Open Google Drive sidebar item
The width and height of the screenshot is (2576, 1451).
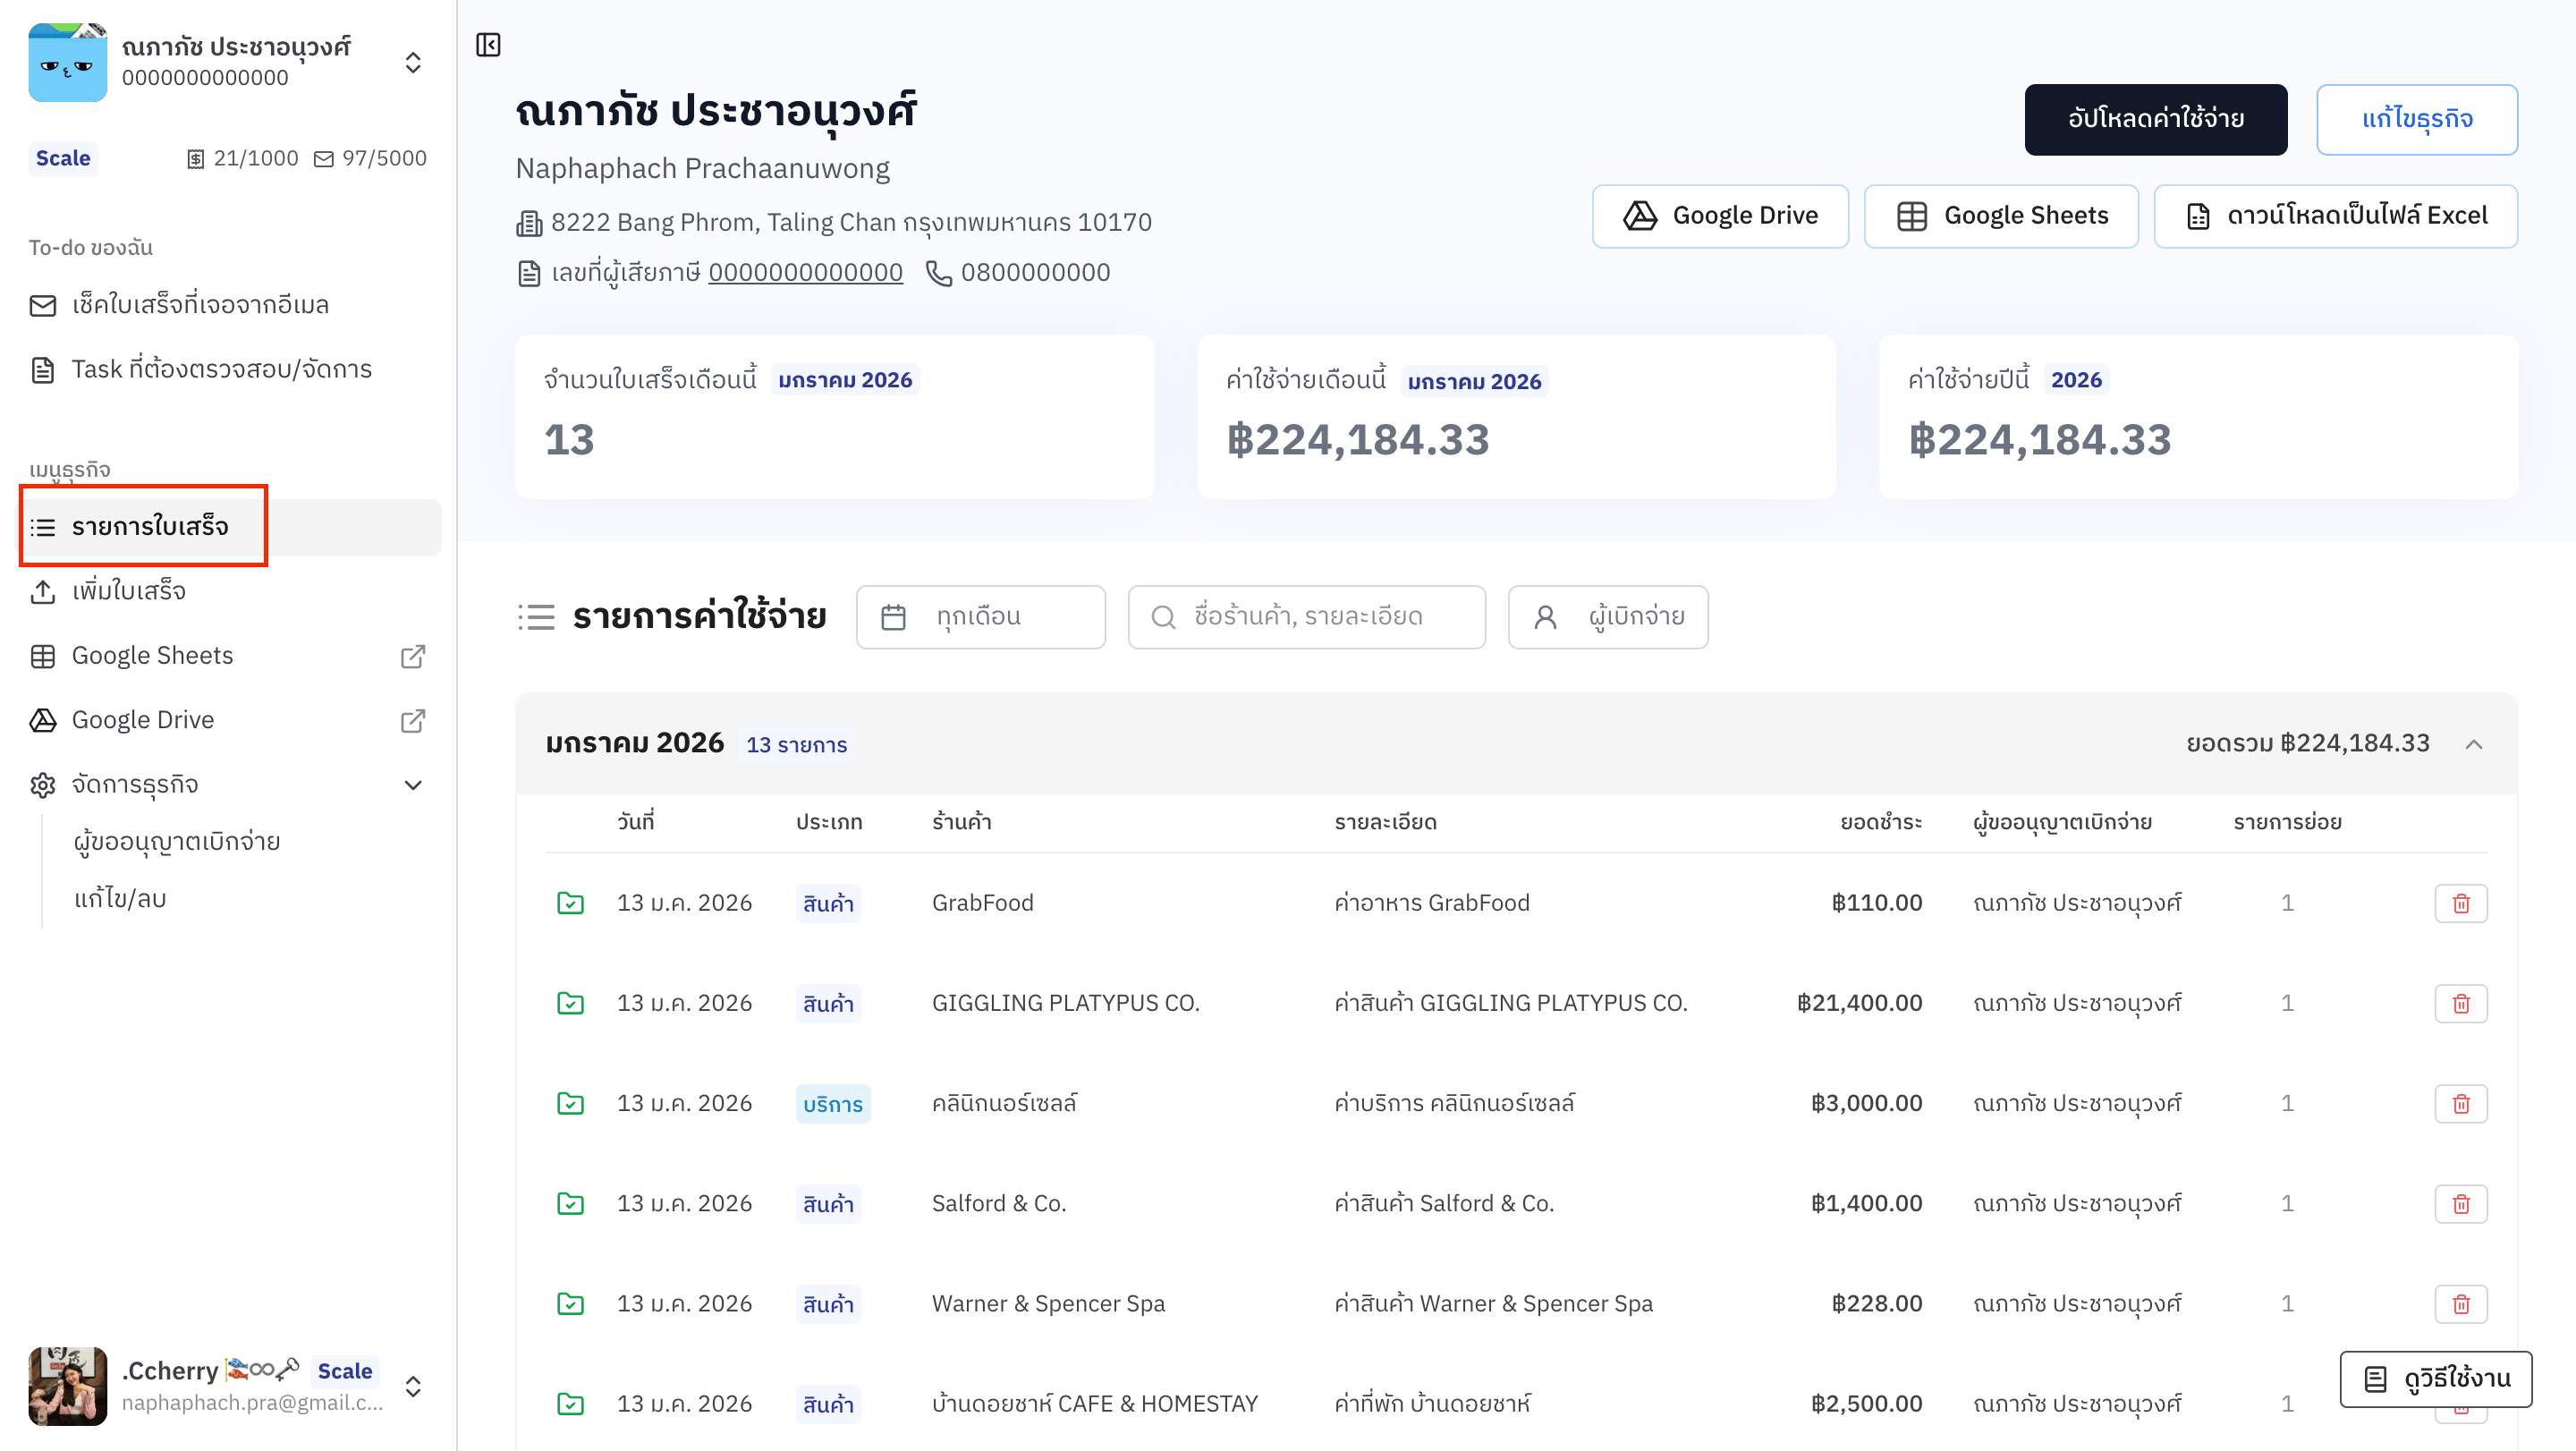[x=230, y=720]
